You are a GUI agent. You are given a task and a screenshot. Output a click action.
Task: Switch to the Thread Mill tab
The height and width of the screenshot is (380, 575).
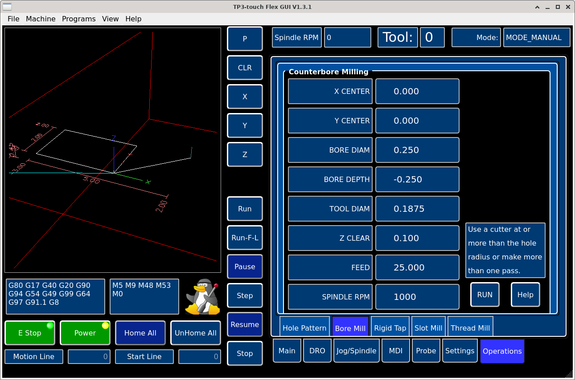470,328
